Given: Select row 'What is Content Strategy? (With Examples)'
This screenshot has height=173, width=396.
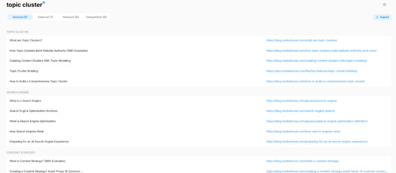Looking at the screenshot, I should 199,161.
